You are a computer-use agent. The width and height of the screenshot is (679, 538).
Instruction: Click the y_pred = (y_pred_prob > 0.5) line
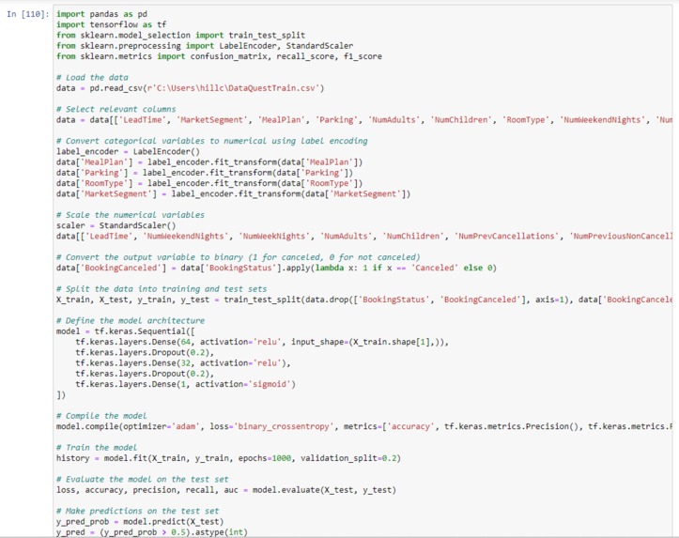tap(152, 532)
